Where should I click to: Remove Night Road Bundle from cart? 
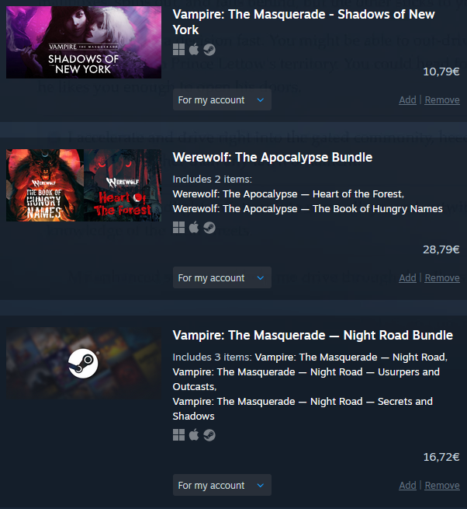442,486
